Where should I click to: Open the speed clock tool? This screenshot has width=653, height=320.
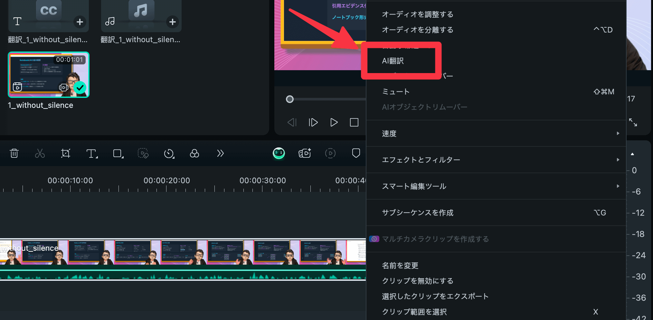pos(169,154)
